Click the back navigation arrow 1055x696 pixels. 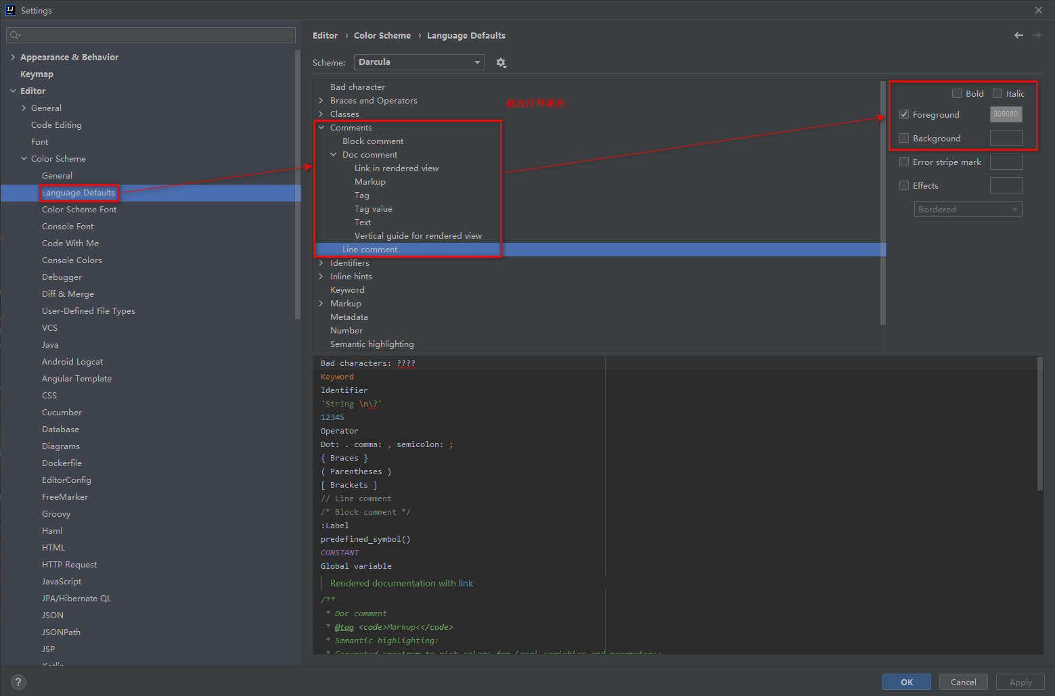1018,35
